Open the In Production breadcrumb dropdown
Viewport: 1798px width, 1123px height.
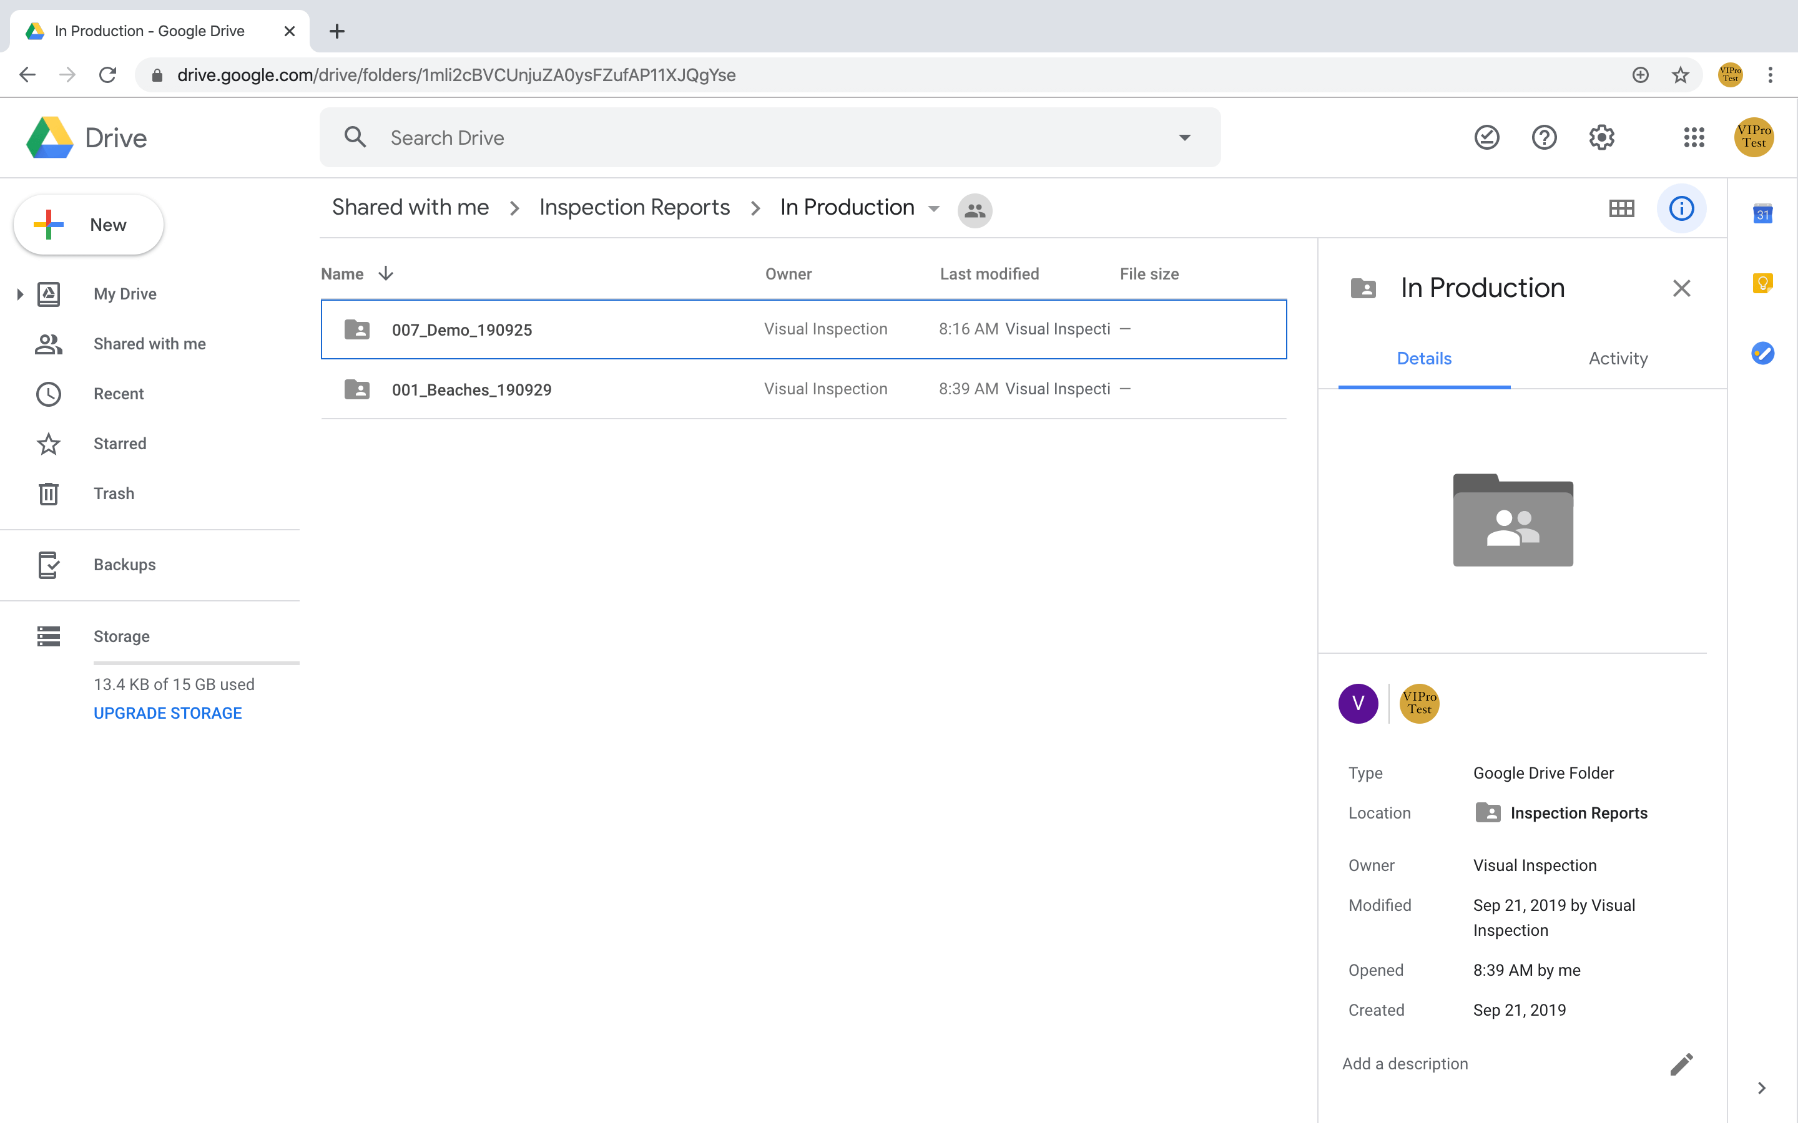click(x=934, y=209)
